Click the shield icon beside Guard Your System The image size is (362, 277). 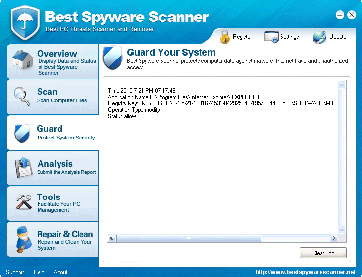(113, 58)
